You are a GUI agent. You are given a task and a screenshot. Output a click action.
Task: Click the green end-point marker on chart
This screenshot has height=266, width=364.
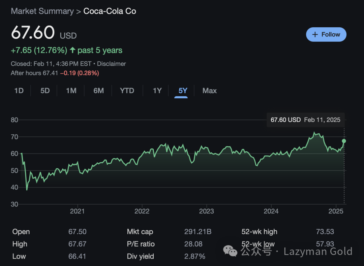click(x=344, y=141)
